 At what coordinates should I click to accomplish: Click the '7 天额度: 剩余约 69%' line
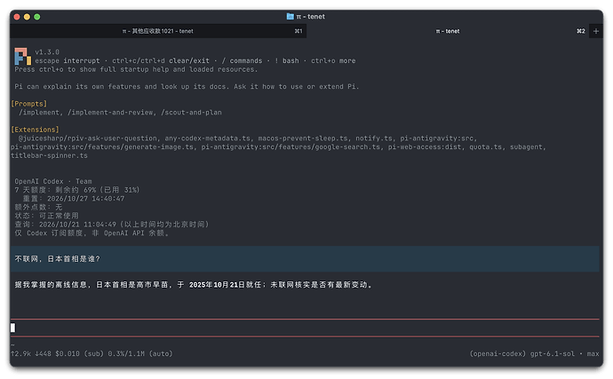tap(77, 190)
